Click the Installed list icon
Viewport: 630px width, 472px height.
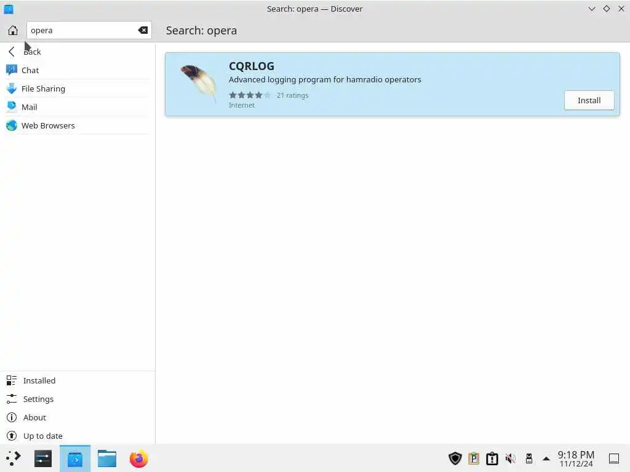12,380
